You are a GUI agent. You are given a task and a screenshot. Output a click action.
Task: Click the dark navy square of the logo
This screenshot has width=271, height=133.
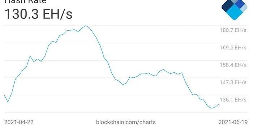pos(228,5)
